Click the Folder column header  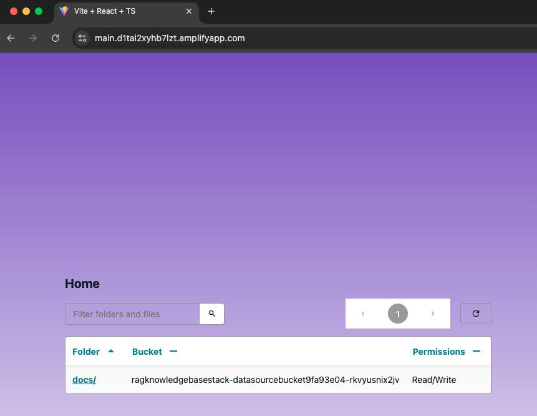pyautogui.click(x=86, y=352)
